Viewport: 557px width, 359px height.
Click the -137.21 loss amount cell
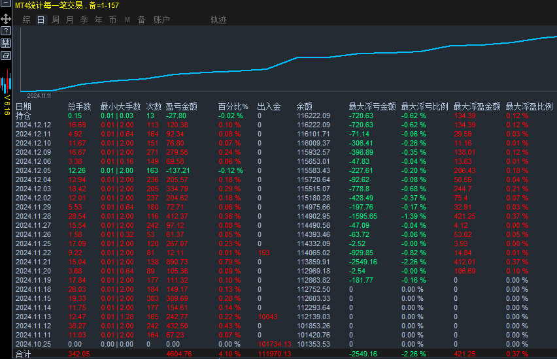(x=178, y=170)
